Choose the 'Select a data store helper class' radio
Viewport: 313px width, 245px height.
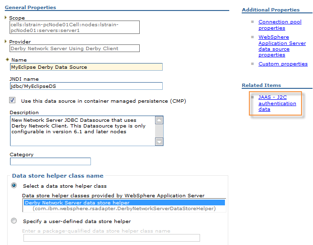pyautogui.click(x=14, y=186)
